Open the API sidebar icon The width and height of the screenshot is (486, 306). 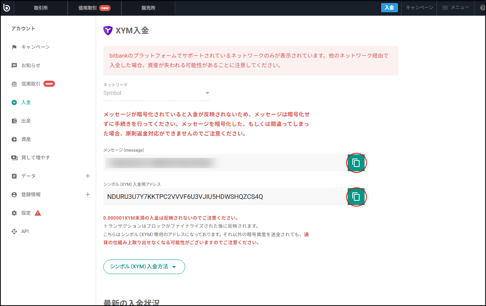click(x=14, y=231)
